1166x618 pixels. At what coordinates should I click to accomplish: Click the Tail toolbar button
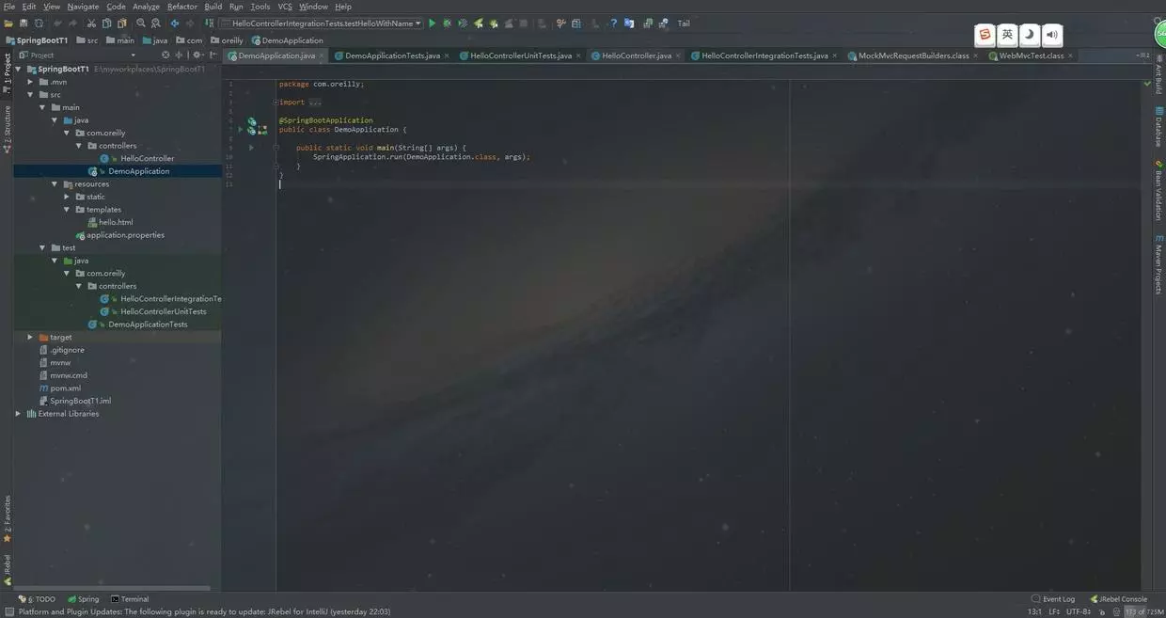684,24
